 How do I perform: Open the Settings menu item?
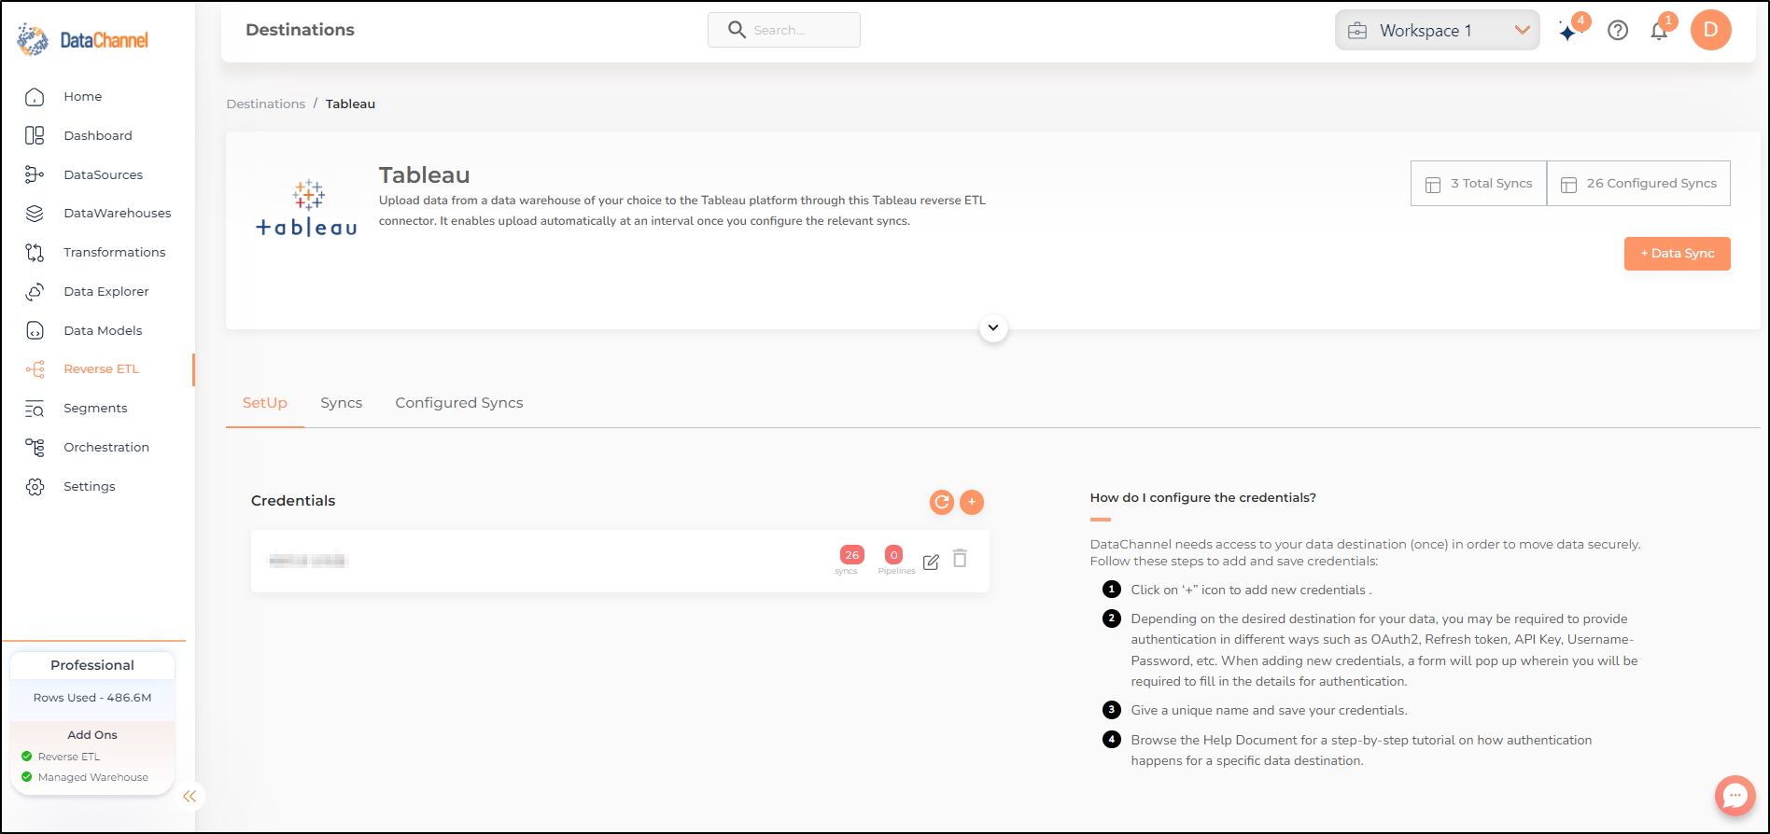[x=90, y=487]
